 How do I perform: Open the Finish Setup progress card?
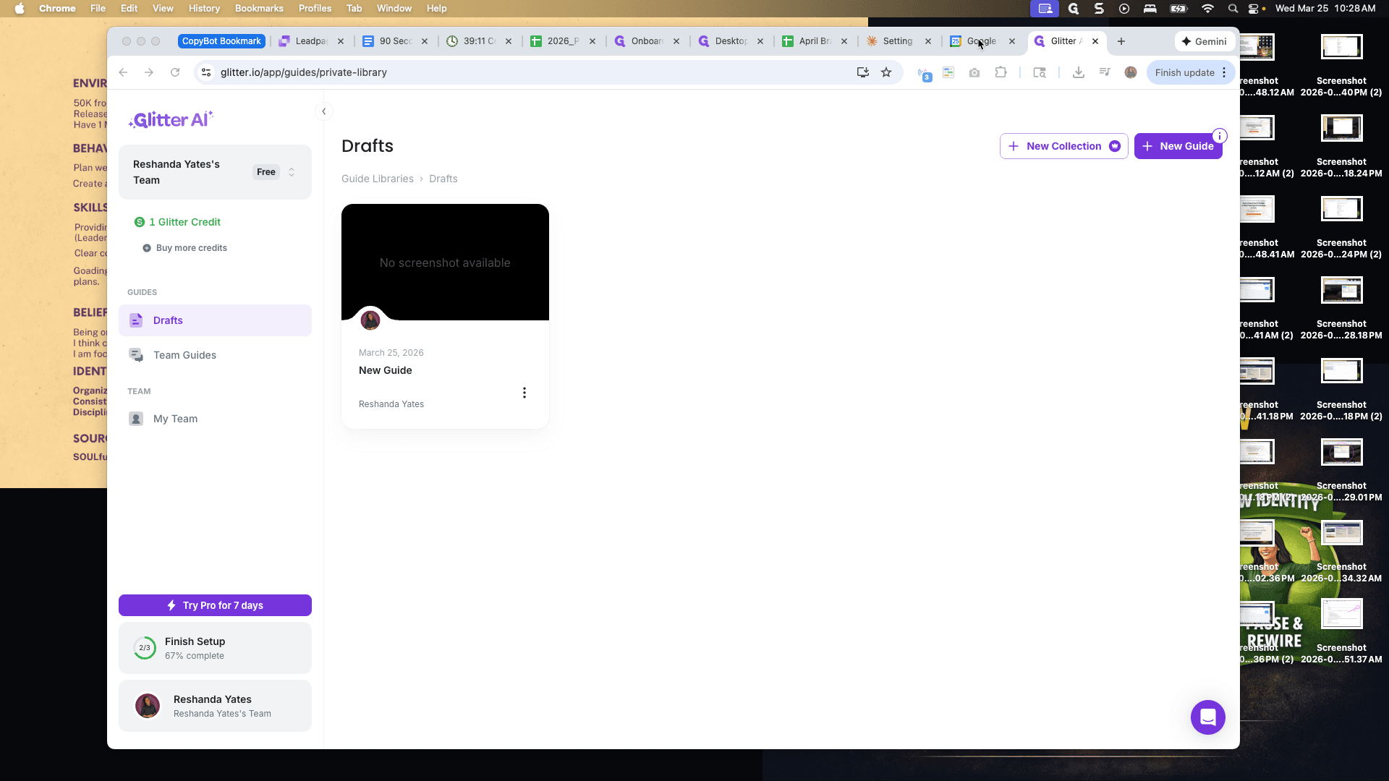pos(215,648)
